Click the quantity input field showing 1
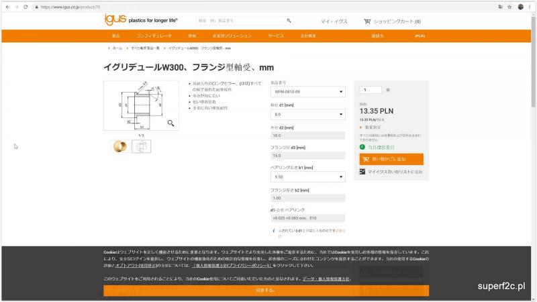Viewport: 537px width, 302px height. click(x=371, y=89)
